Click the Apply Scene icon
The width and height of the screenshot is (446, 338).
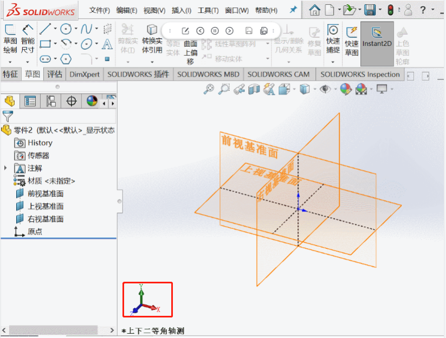coord(361,89)
